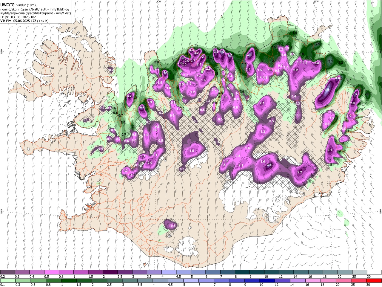Click the '3.6' snowfall value on the map
Viewport: 382px width, 287px height.
click(269, 165)
